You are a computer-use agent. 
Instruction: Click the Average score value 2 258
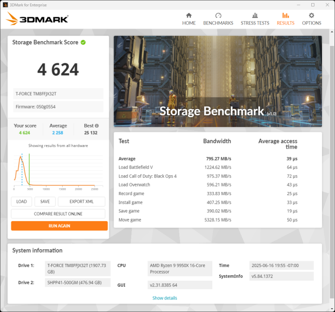click(58, 133)
